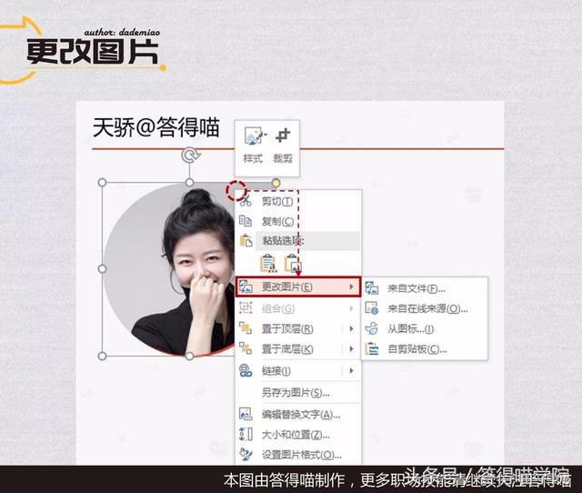
Task: Click the bottom-middle picture resize handle
Action: coord(190,356)
